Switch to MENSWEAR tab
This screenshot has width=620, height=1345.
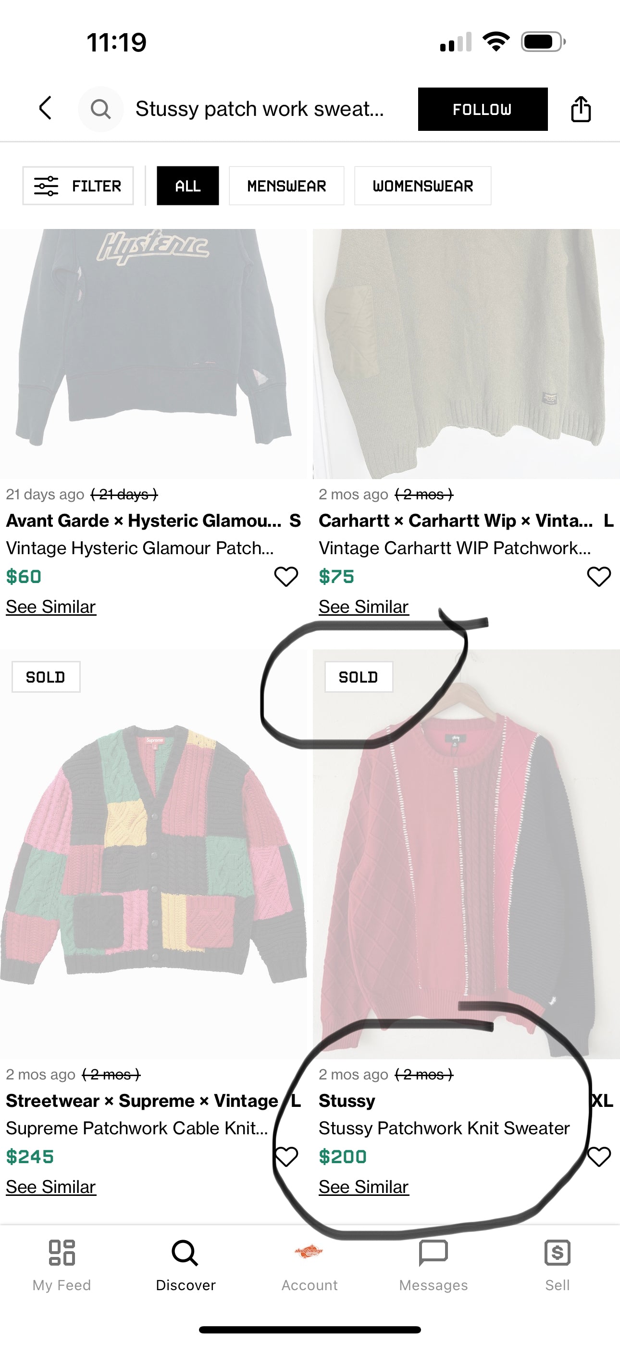click(286, 186)
